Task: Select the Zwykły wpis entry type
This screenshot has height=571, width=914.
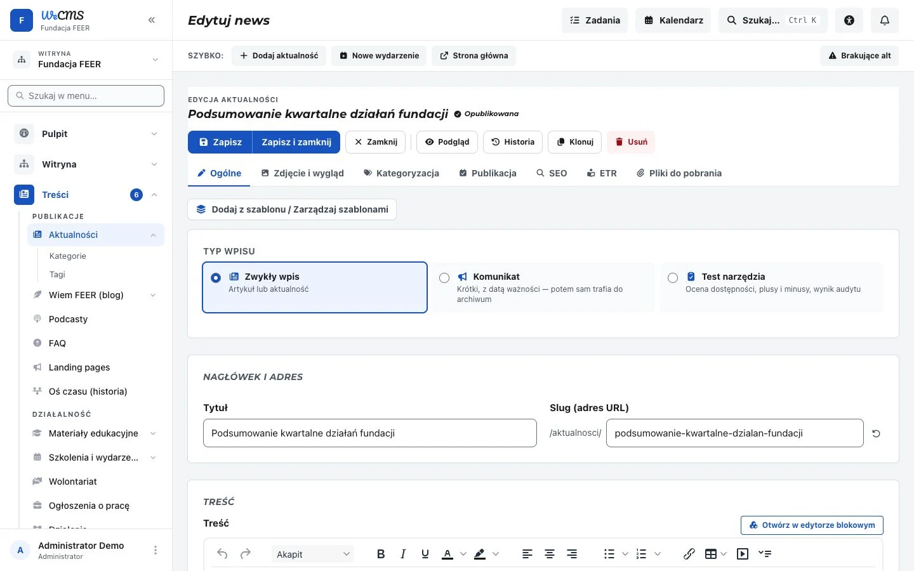Action: (315, 287)
